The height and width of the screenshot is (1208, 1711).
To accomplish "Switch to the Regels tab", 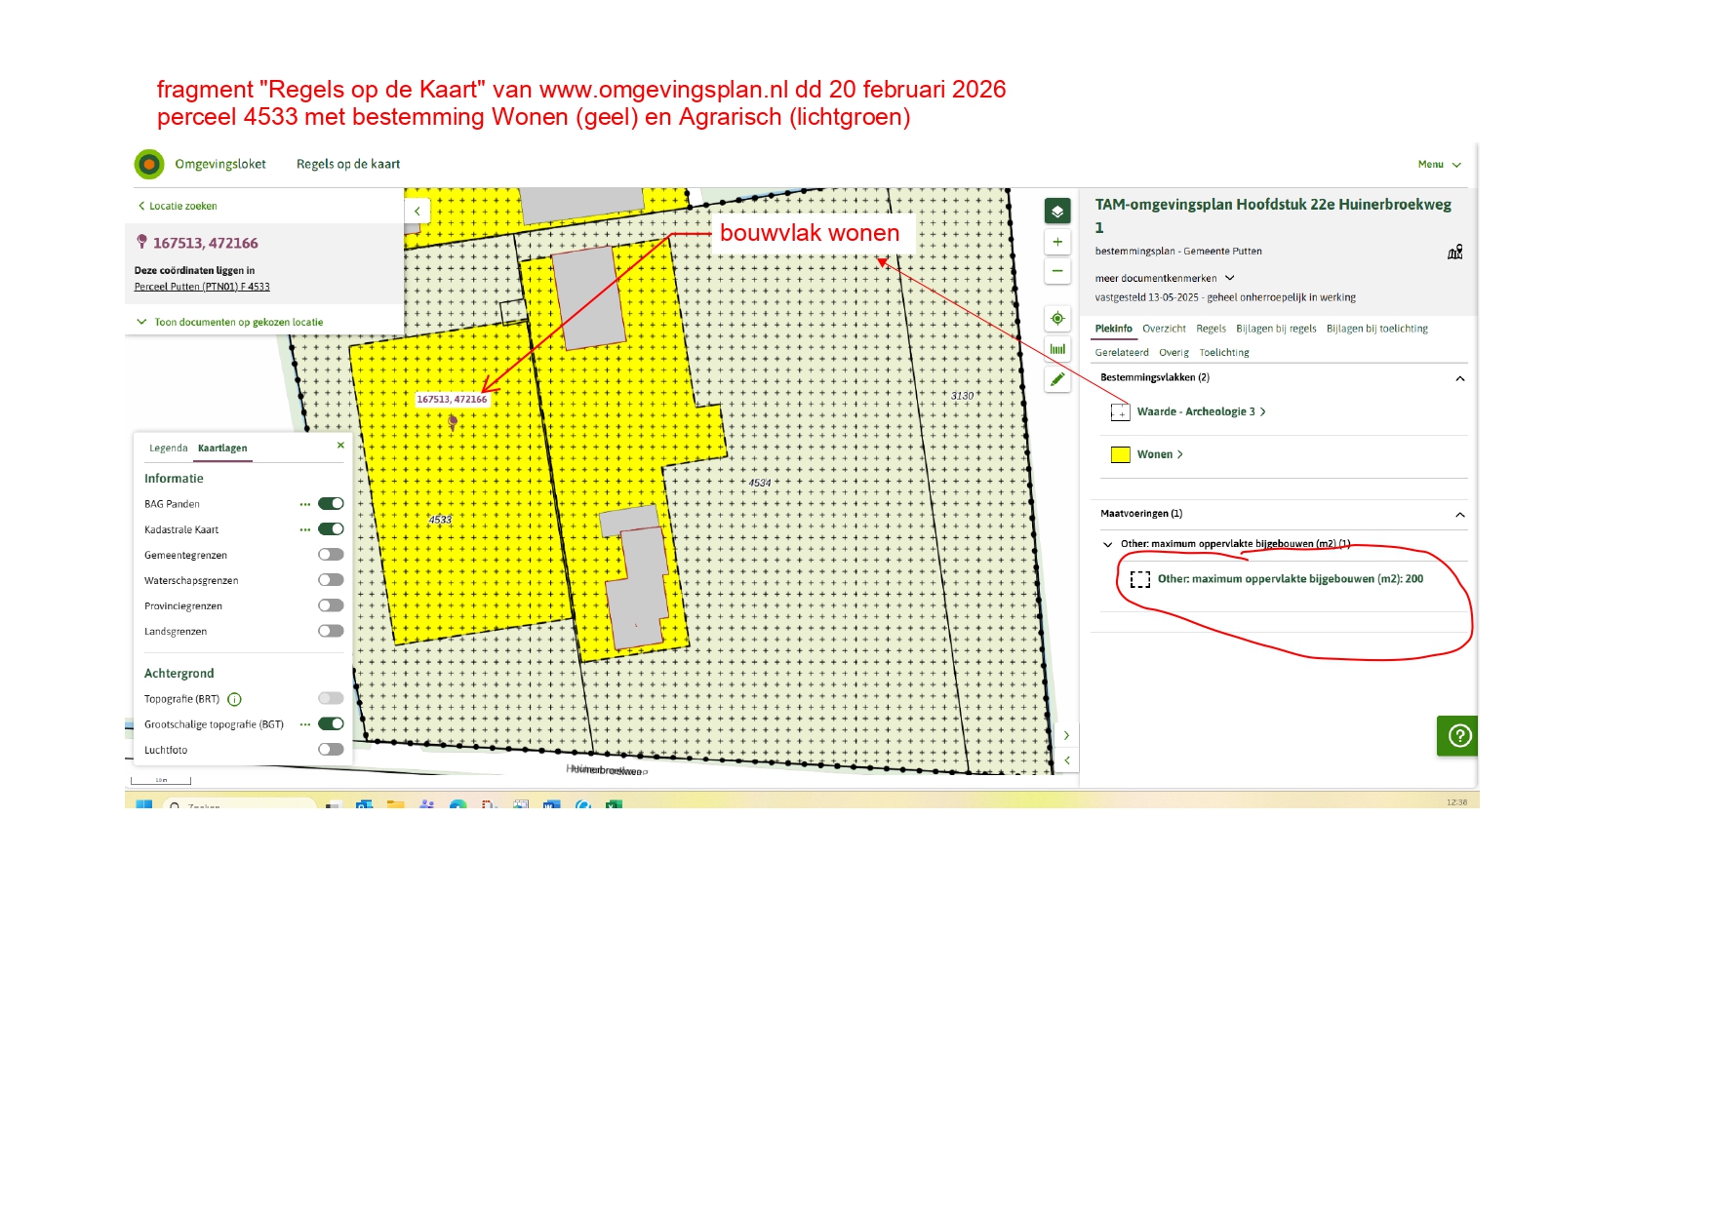I will pos(1211,329).
